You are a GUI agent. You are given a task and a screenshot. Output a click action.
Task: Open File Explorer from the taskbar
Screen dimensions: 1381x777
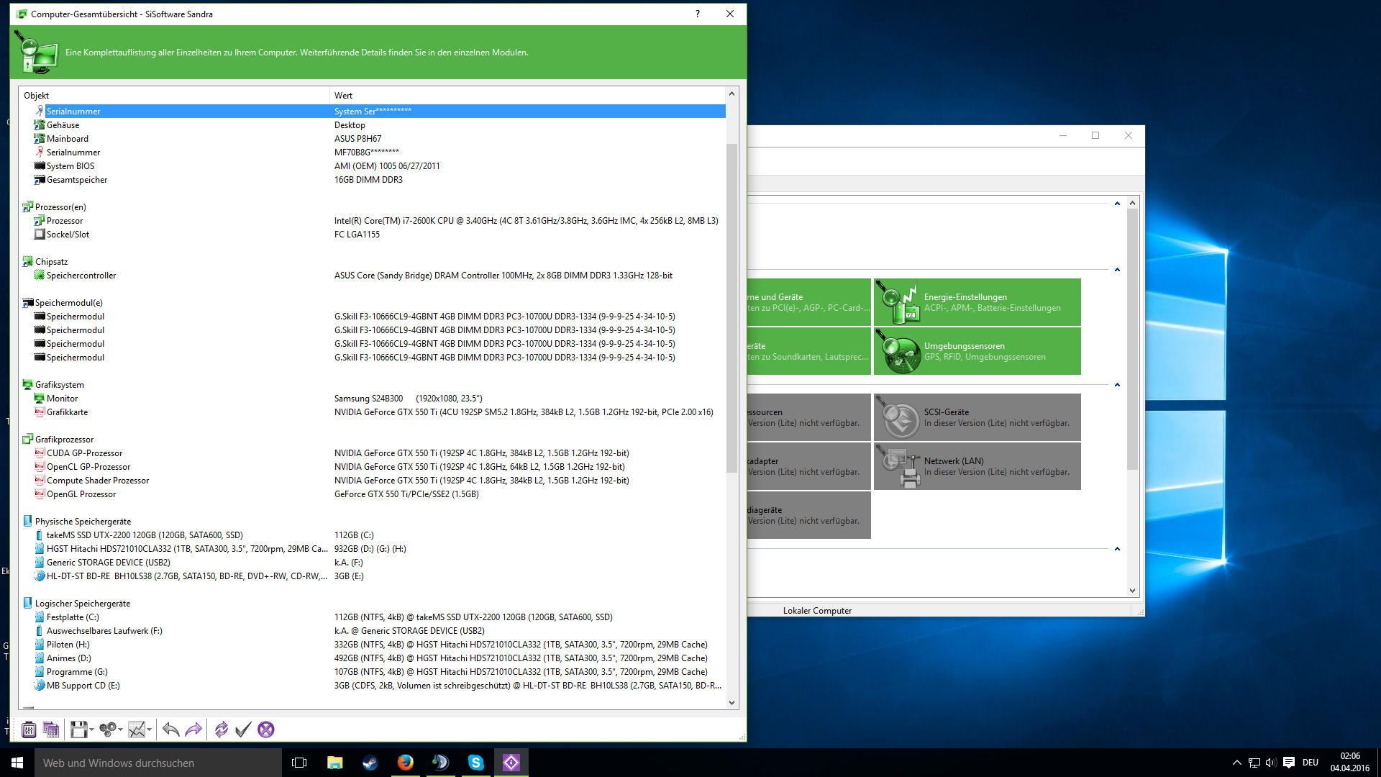pyautogui.click(x=335, y=763)
